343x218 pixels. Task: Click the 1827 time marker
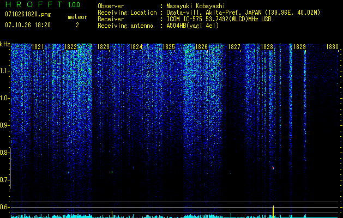click(x=234, y=47)
